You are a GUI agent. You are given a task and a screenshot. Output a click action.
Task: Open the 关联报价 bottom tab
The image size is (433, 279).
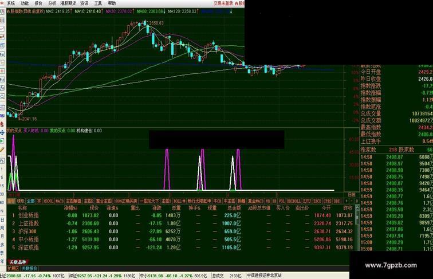point(29,268)
